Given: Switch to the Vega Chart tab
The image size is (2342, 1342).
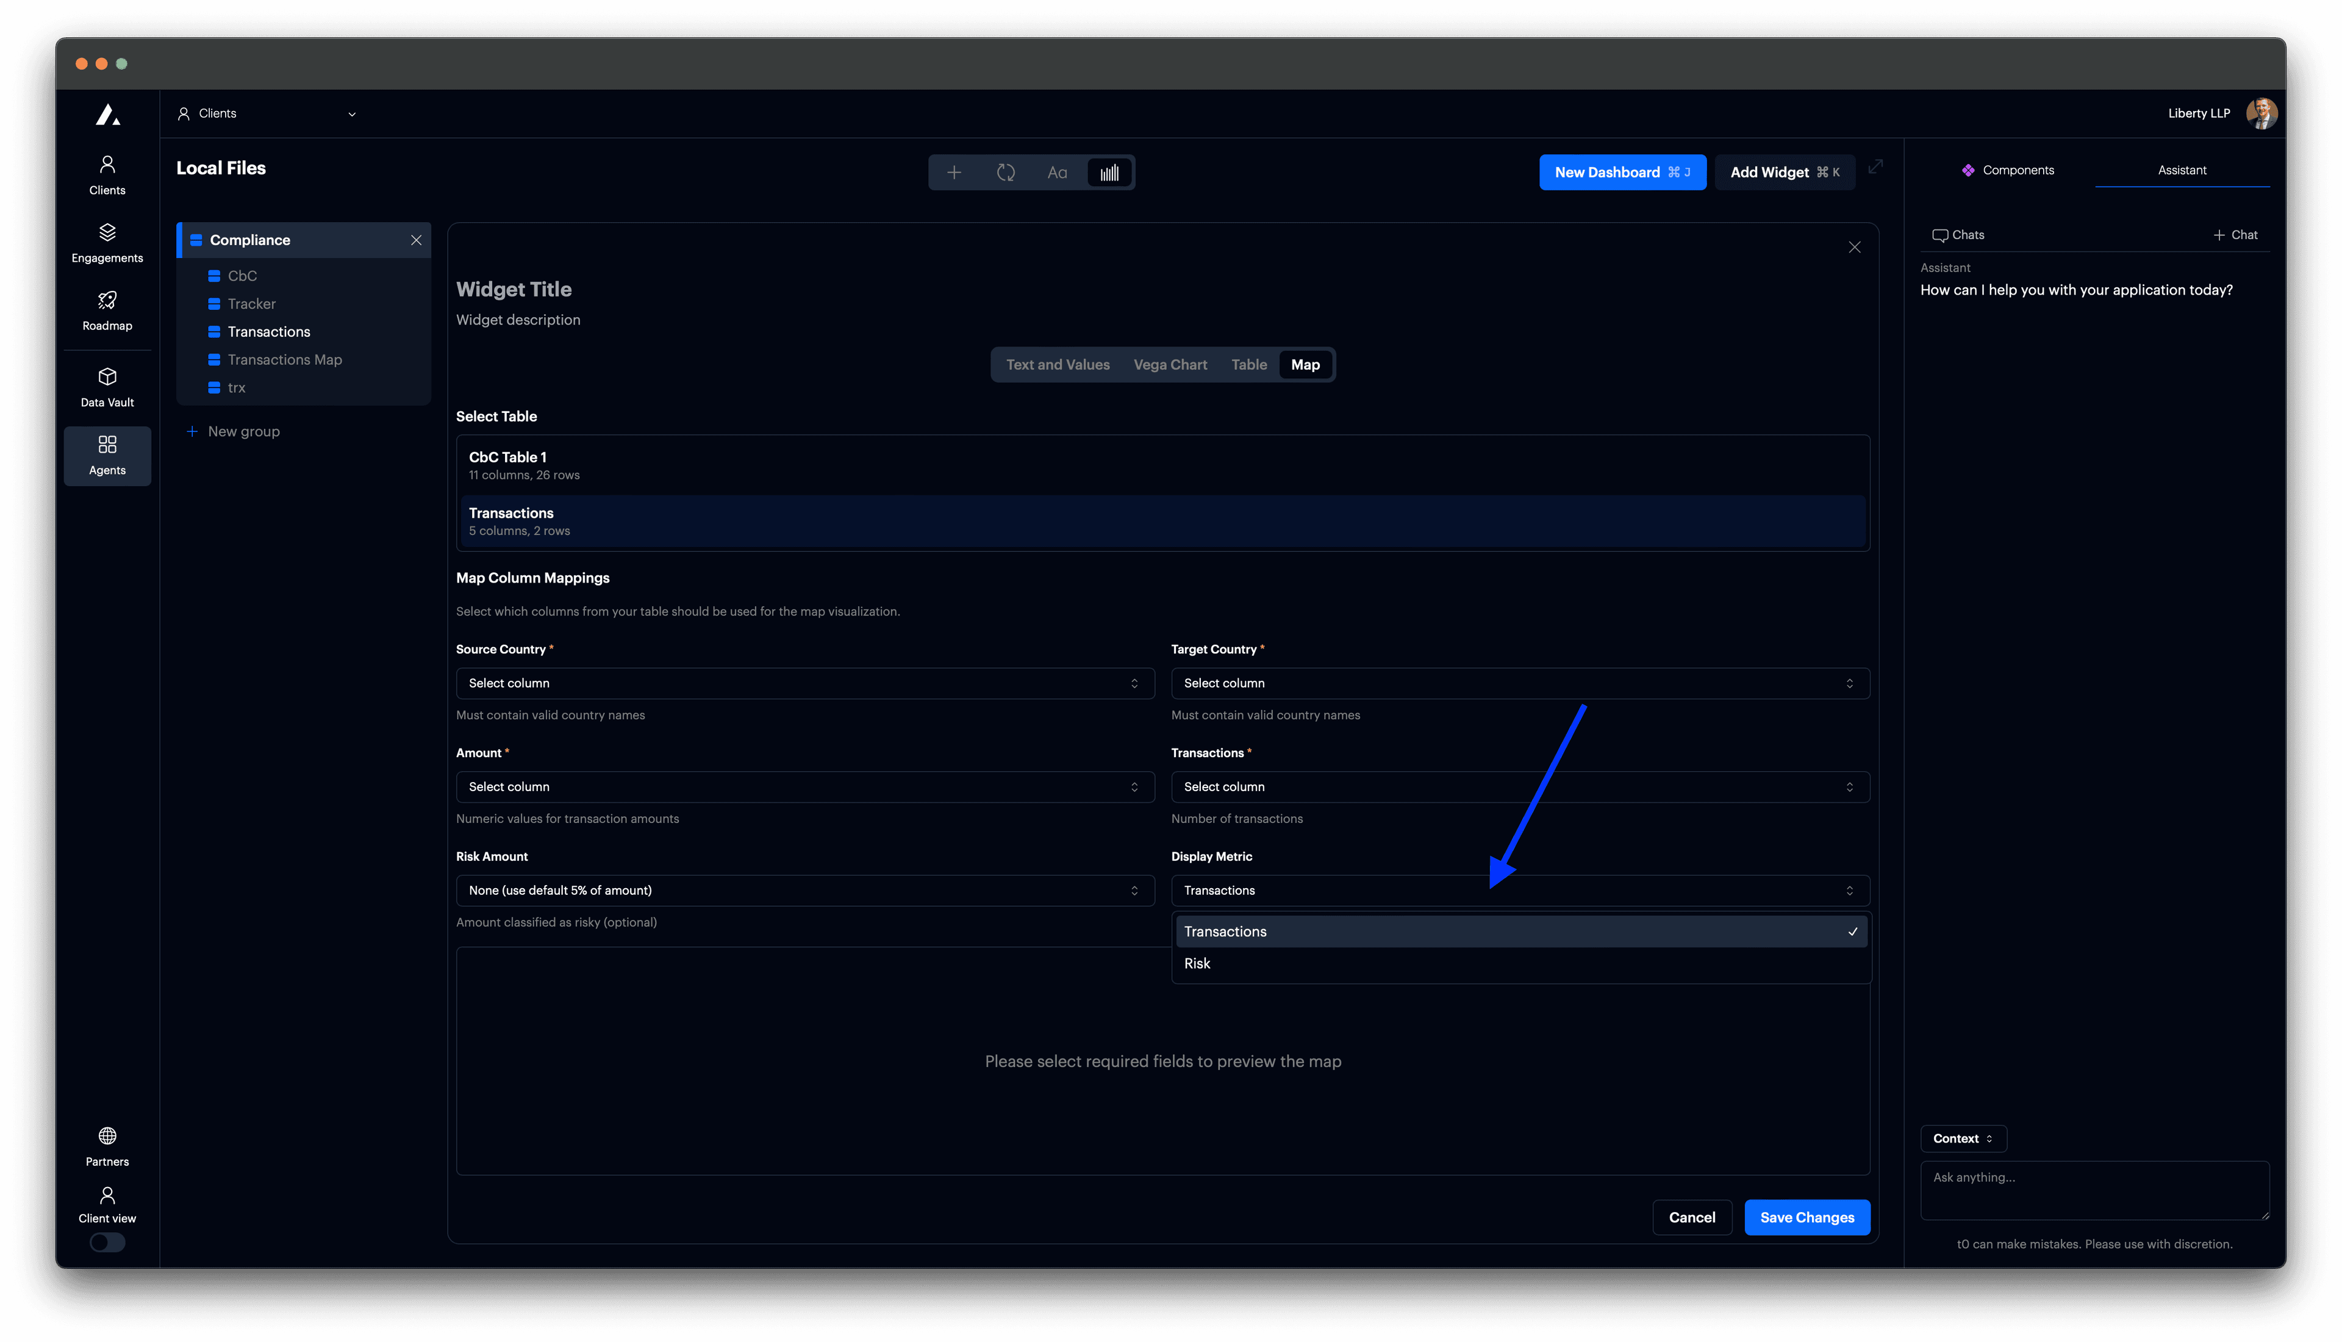Looking at the screenshot, I should [x=1170, y=364].
